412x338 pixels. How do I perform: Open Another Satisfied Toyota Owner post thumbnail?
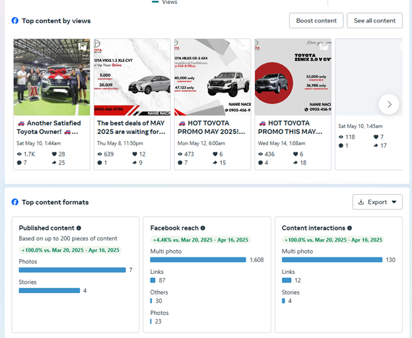tap(51, 77)
